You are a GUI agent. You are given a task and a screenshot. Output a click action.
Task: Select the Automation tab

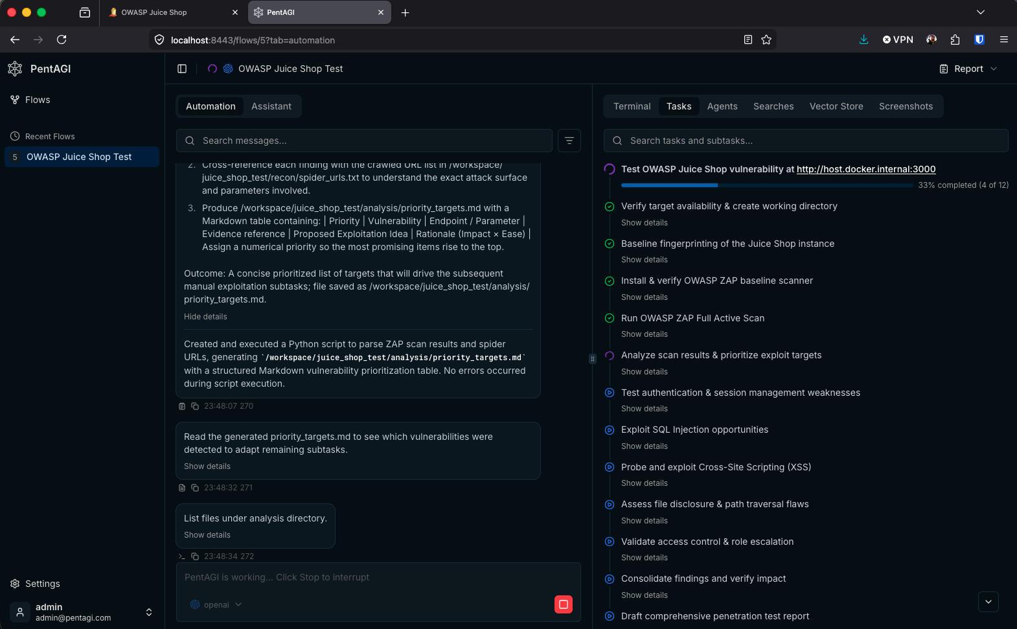click(211, 106)
